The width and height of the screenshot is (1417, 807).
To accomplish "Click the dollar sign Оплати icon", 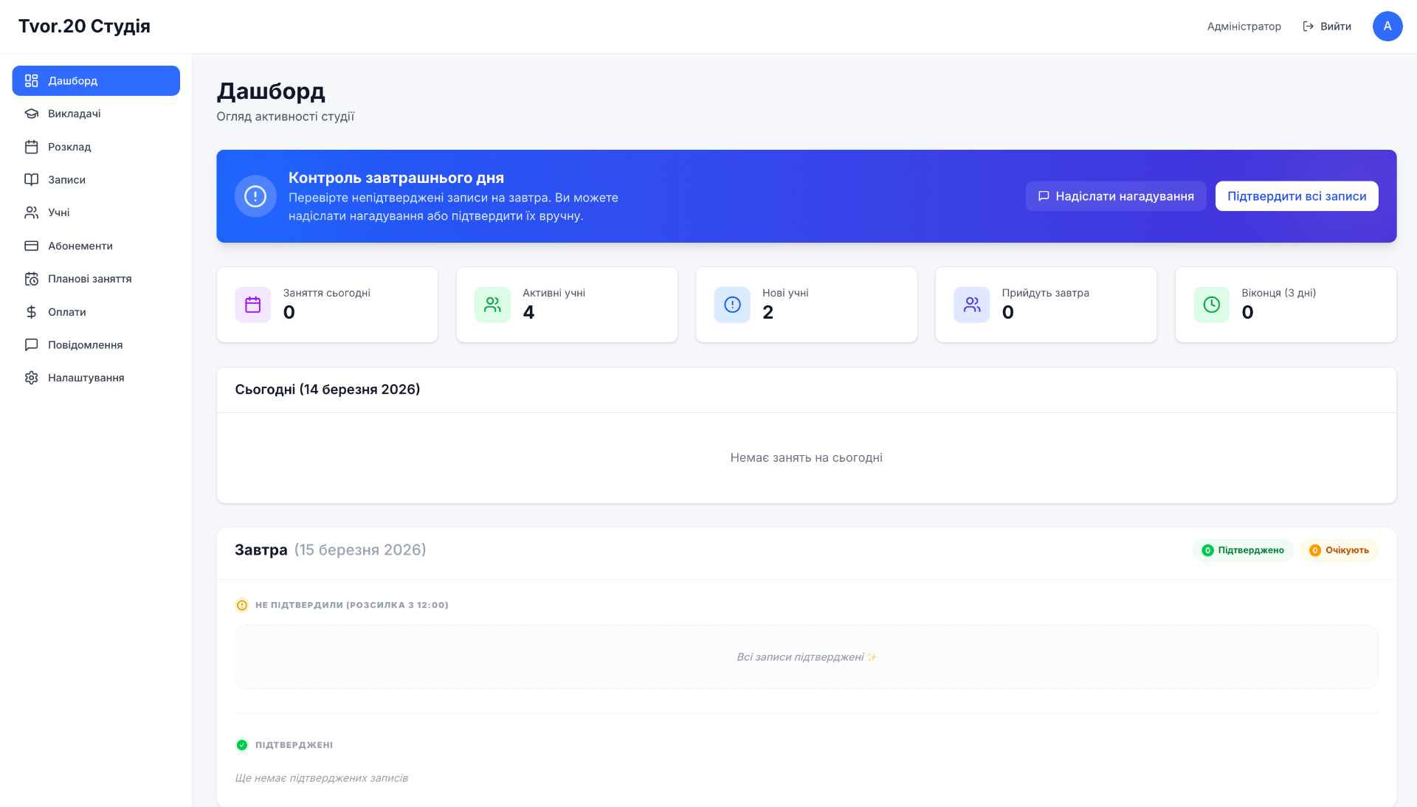I will (31, 312).
